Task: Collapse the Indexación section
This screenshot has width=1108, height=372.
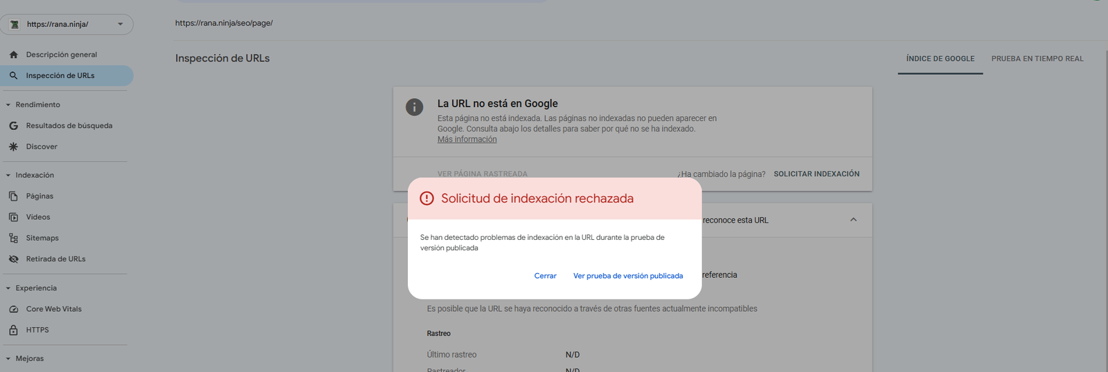Action: click(8, 176)
